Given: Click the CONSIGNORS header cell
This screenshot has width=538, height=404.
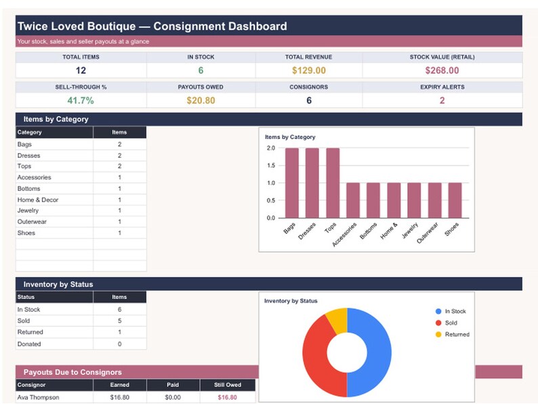Looking at the screenshot, I should click(308, 87).
